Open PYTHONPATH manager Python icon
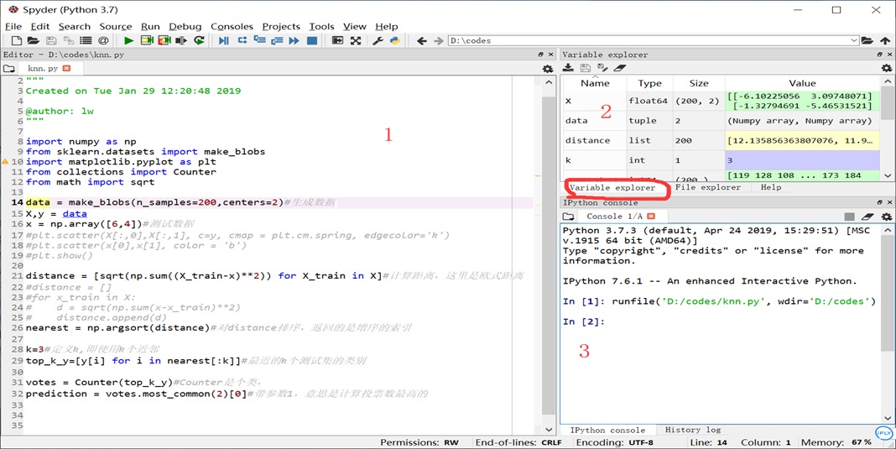This screenshot has width=896, height=449. [x=395, y=40]
